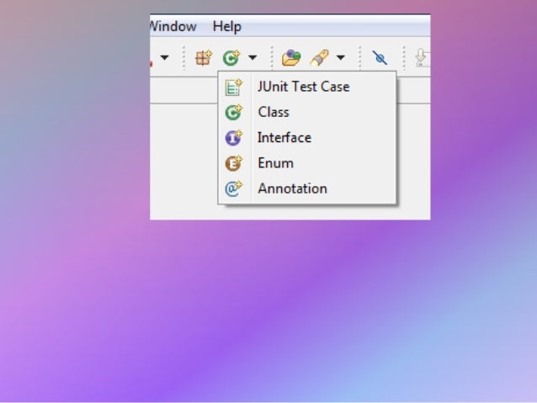This screenshot has width=537, height=403.
Task: Select Interface from the dropdown menu
Action: pyautogui.click(x=307, y=138)
